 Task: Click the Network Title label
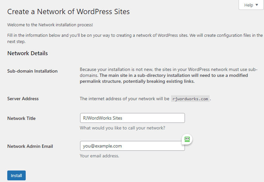[21, 118]
